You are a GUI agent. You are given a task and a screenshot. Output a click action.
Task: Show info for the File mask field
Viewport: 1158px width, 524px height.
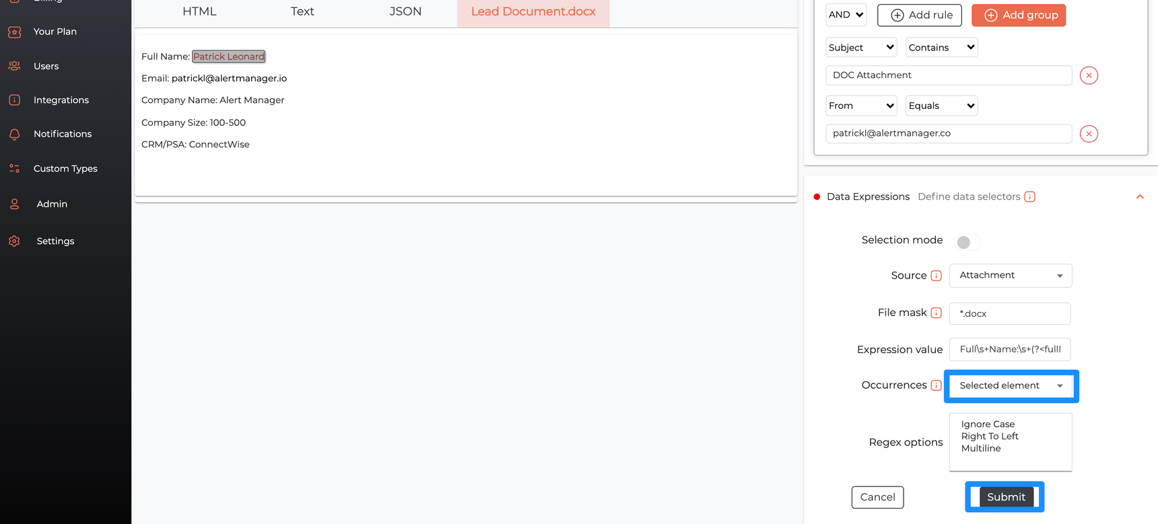936,313
